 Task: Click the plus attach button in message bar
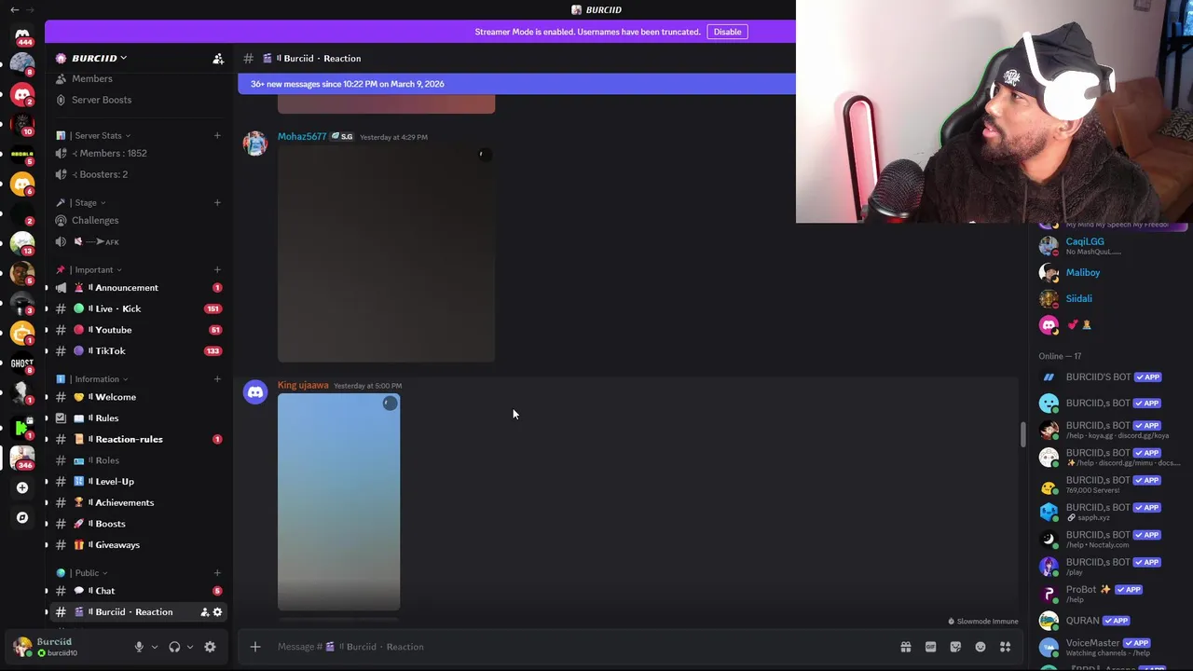[254, 647]
